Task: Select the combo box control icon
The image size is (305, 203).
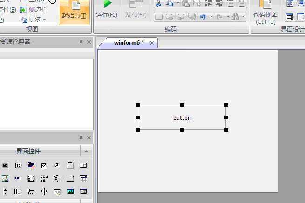Action: point(83,165)
